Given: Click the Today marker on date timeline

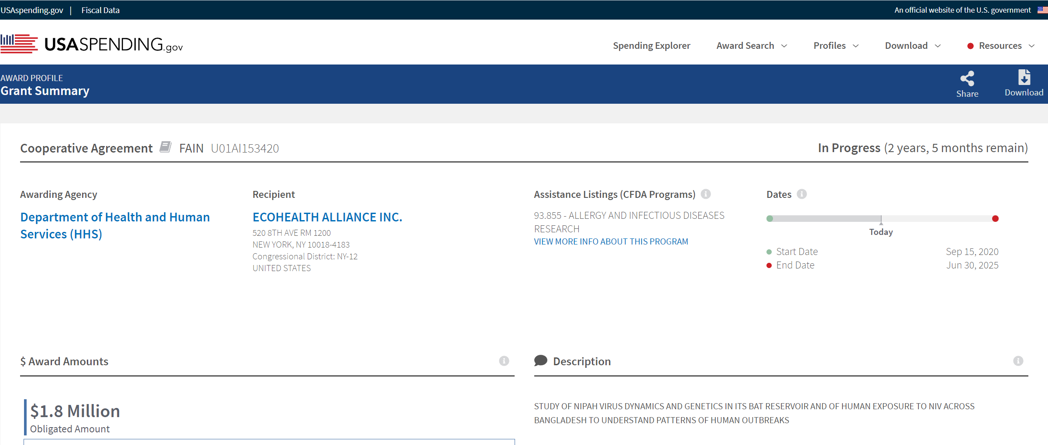Looking at the screenshot, I should [881, 227].
